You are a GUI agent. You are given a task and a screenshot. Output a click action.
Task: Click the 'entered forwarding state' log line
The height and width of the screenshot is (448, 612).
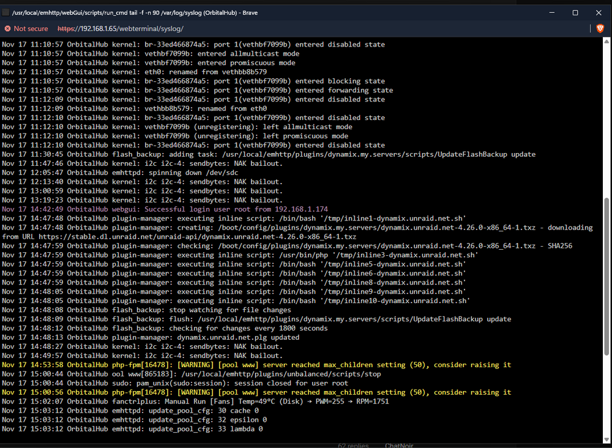coord(198,90)
